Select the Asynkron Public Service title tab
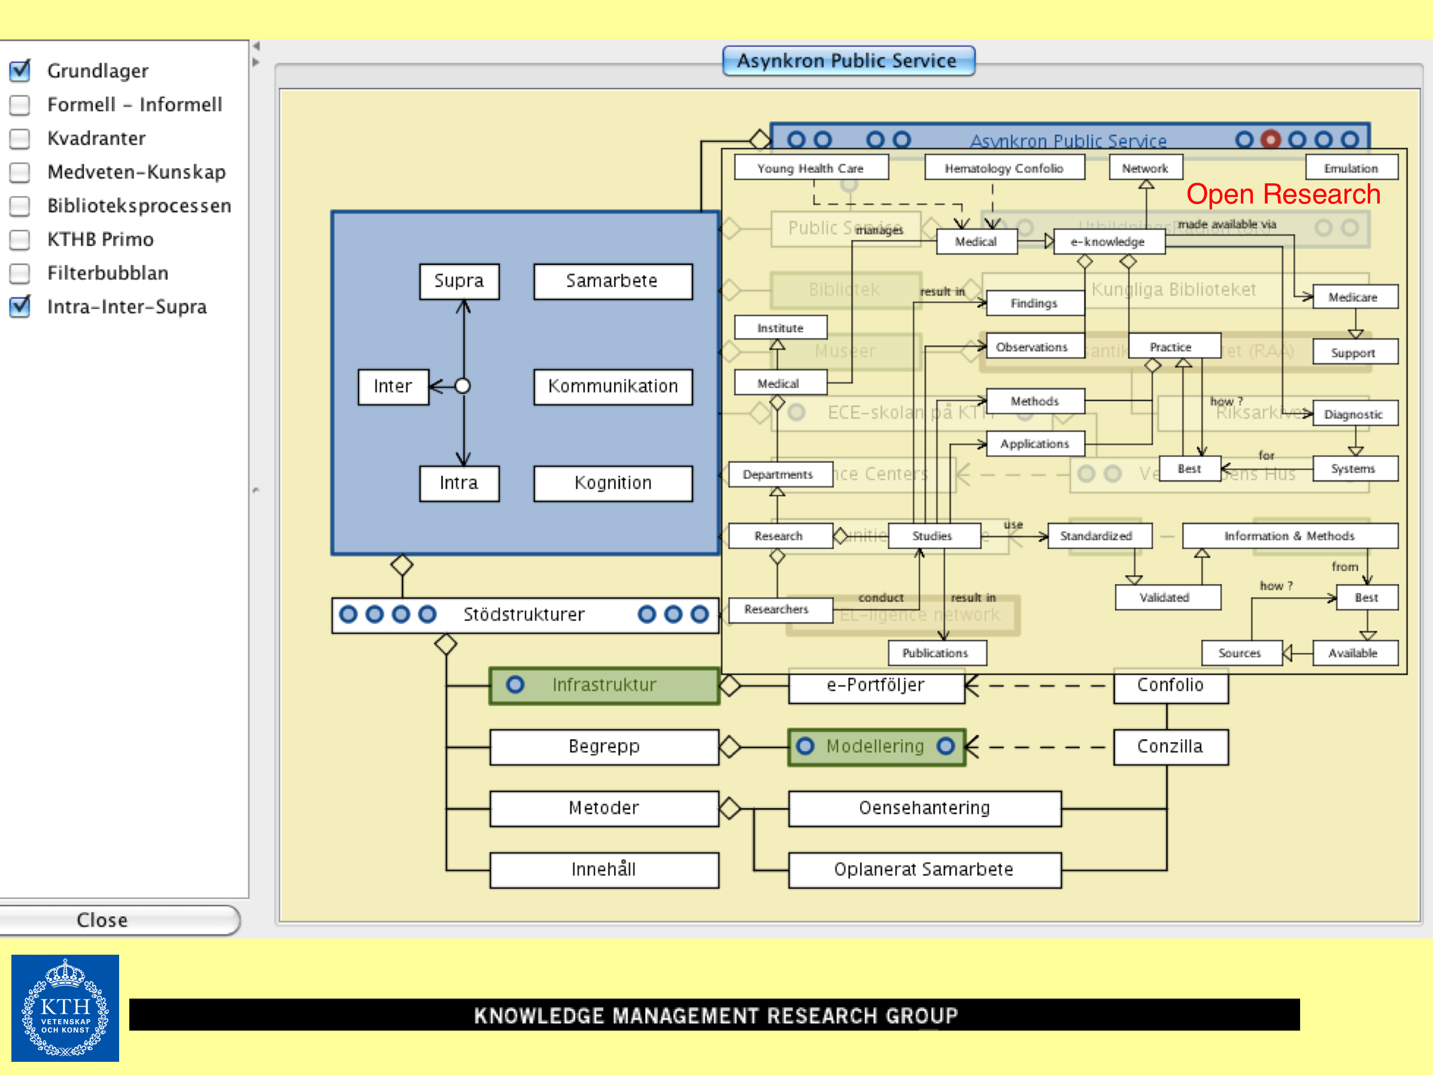Image resolution: width=1433 pixels, height=1075 pixels. (x=848, y=61)
